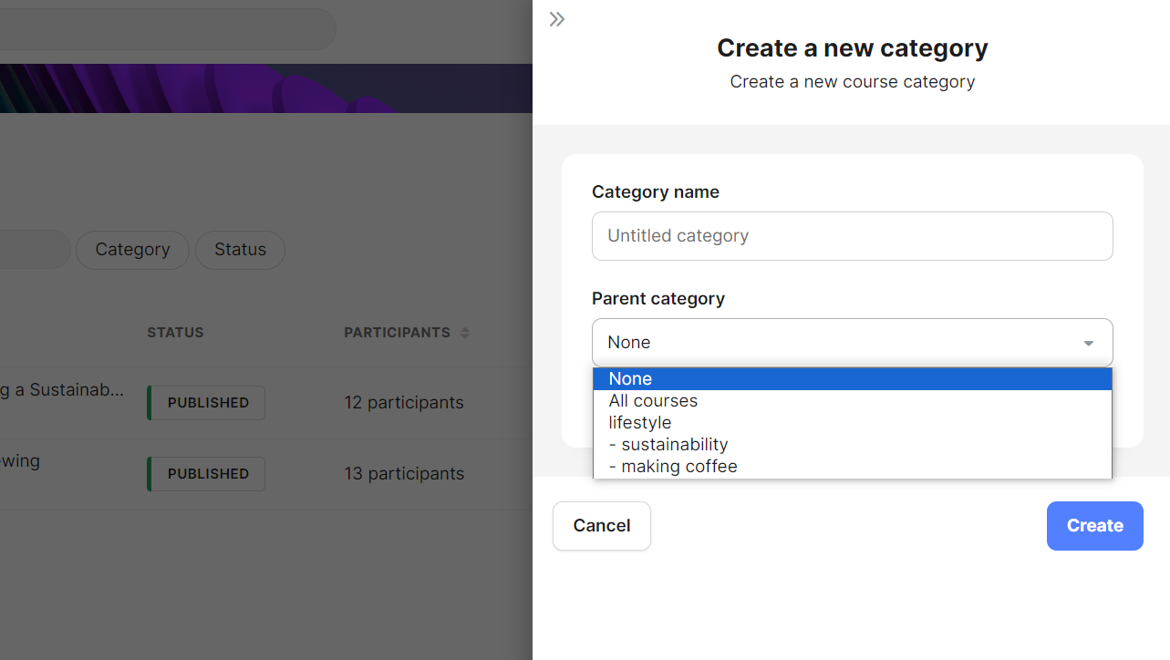Open the Status filter pill

240,250
